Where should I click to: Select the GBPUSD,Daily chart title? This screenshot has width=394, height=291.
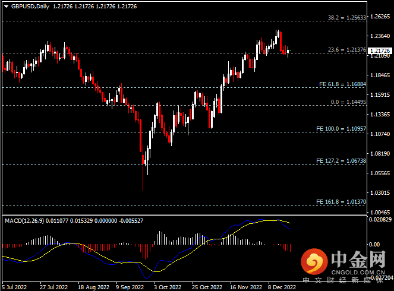coord(30,5)
